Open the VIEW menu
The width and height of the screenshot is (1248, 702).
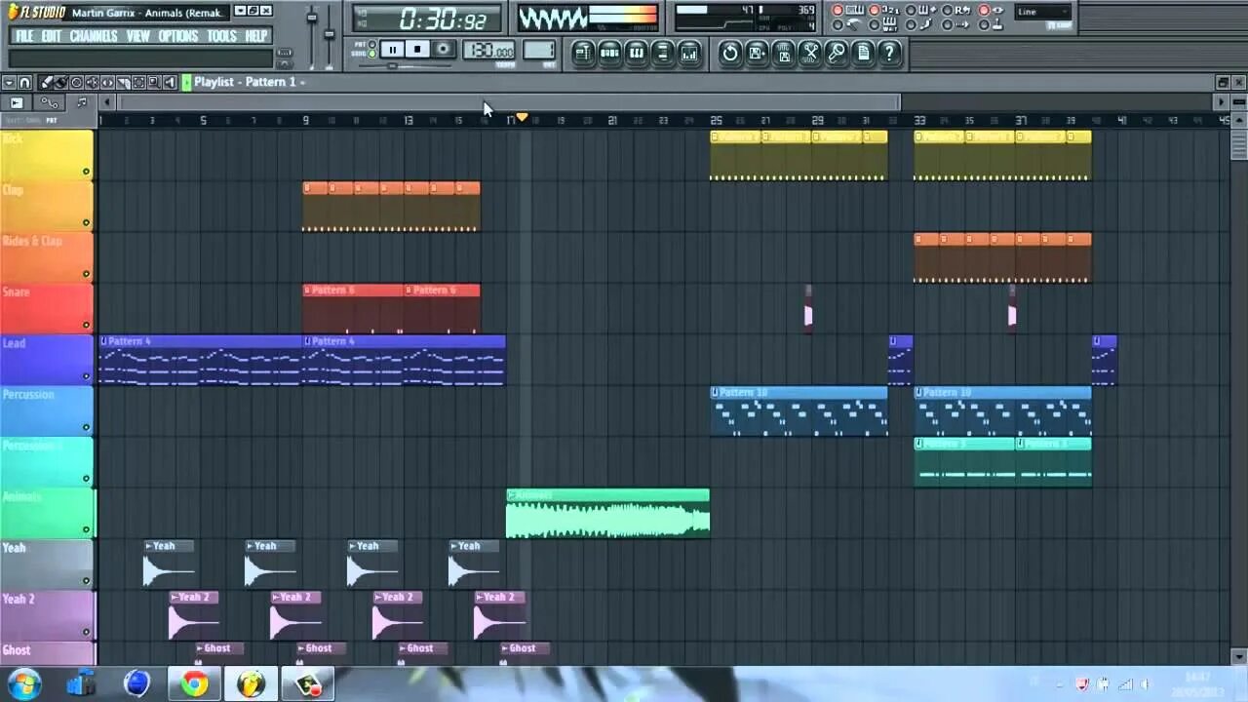pos(138,36)
